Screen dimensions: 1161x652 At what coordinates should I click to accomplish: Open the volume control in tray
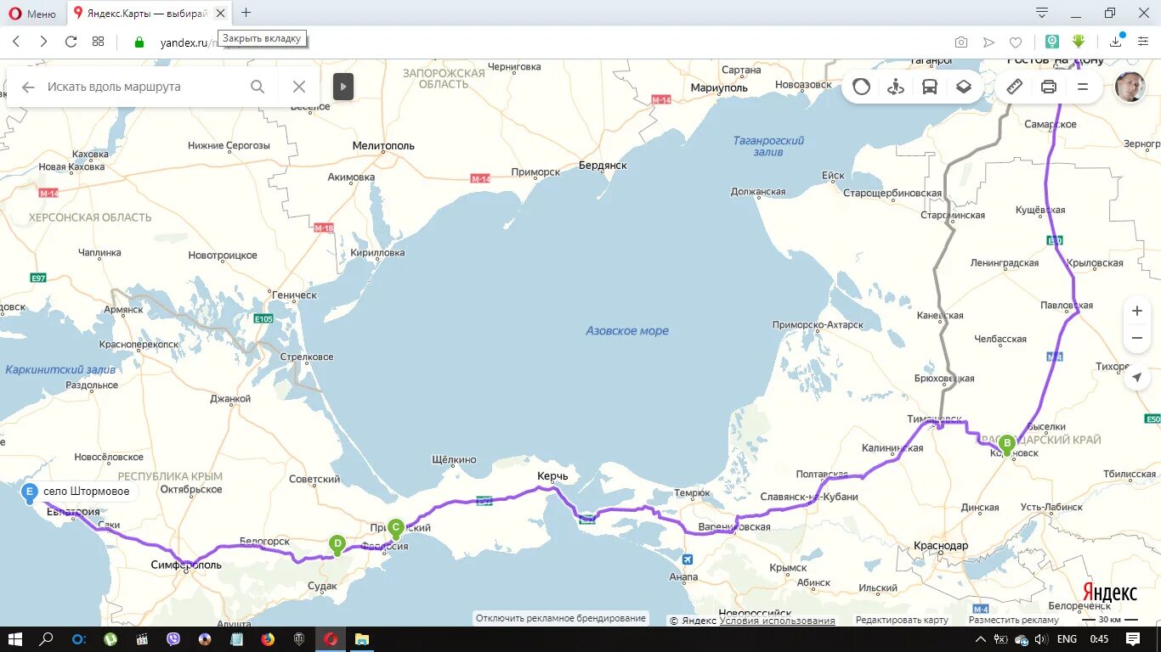(1043, 639)
